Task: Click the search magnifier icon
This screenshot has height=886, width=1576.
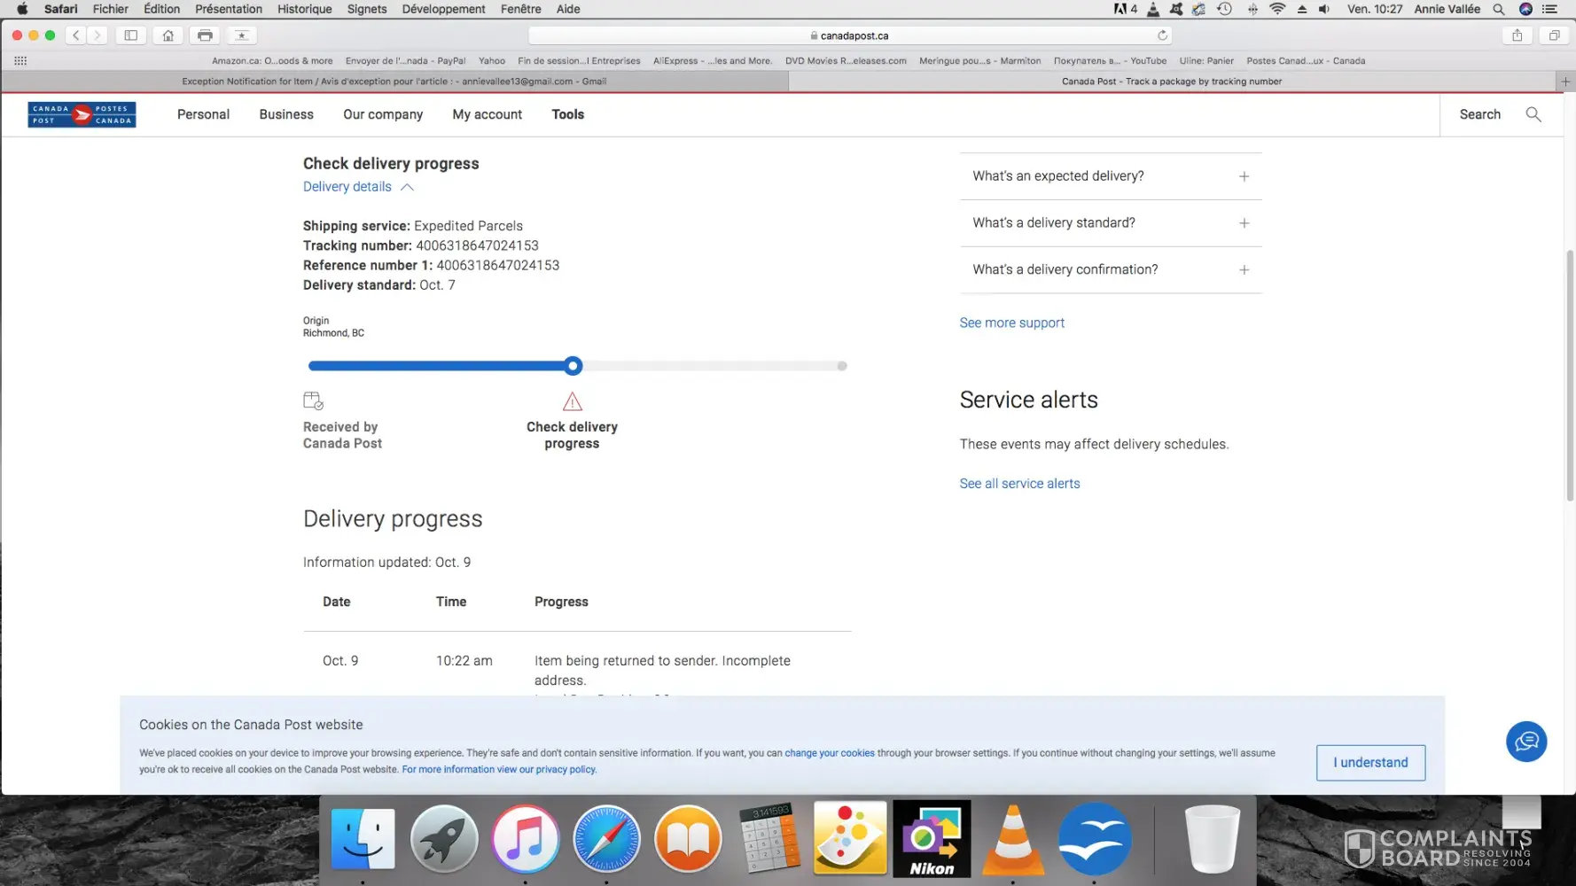Action: click(x=1533, y=114)
